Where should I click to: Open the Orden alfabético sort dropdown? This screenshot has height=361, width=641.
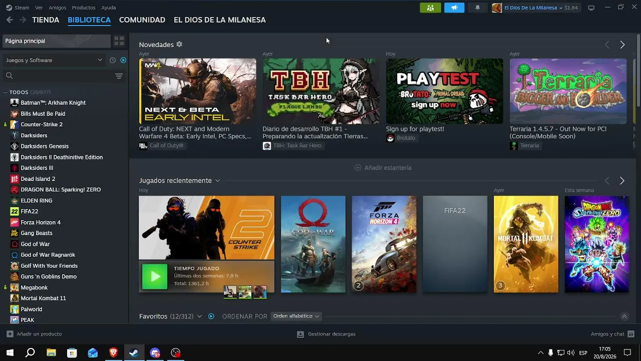(296, 316)
